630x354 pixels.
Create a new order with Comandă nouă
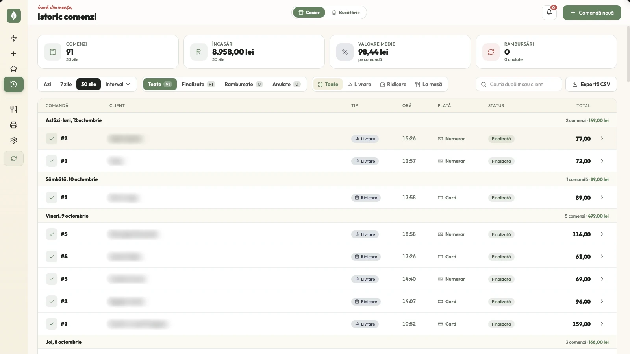(592, 13)
